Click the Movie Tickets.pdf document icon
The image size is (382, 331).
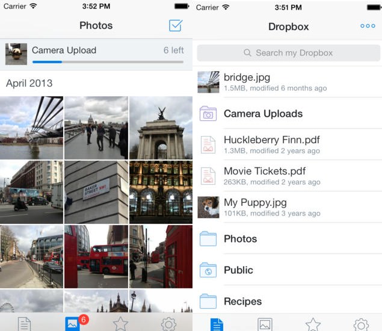coord(208,176)
